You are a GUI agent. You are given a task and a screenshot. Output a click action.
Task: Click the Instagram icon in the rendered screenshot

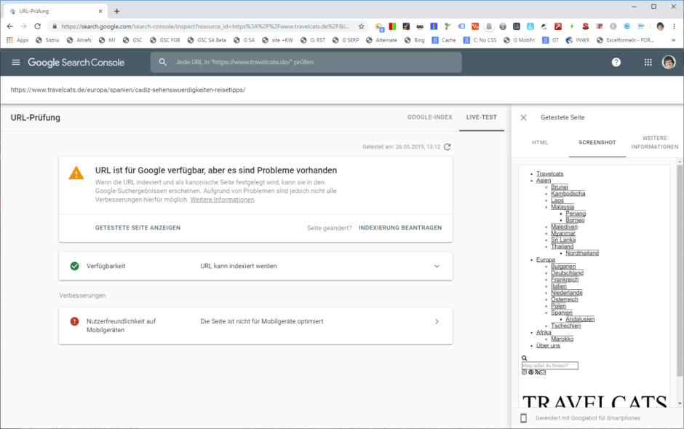click(524, 372)
